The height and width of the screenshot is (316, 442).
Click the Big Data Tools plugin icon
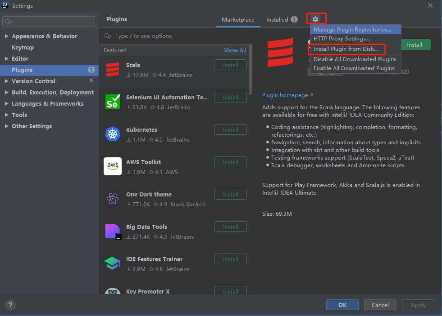click(114, 231)
